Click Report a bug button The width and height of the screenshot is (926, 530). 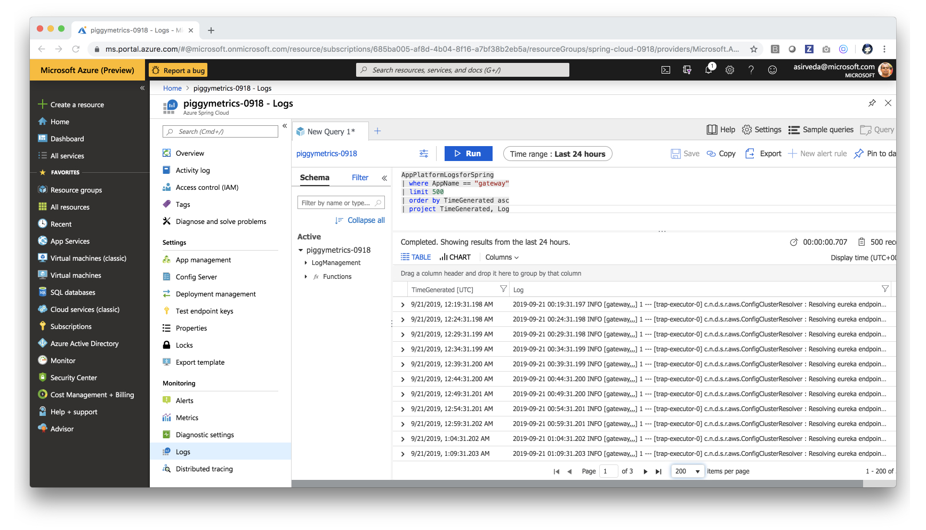point(179,70)
